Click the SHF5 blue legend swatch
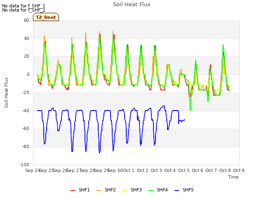Image resolution: width=264 pixels, height=198 pixels. coord(177,191)
